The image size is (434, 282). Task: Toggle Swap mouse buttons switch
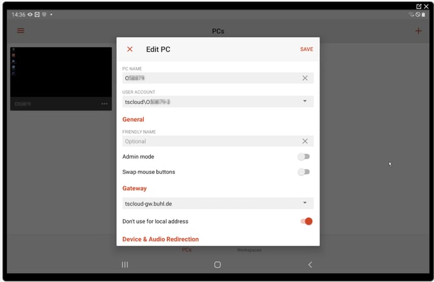(304, 172)
